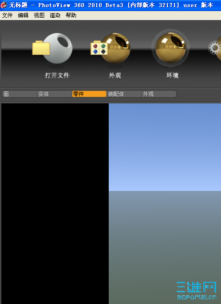
Task: Open the 帮助 (Help) menu
Action: point(71,15)
